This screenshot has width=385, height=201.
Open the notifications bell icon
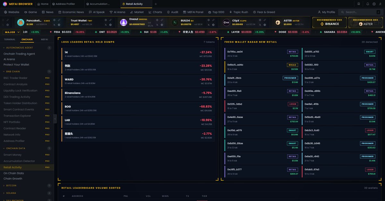tap(368, 4)
